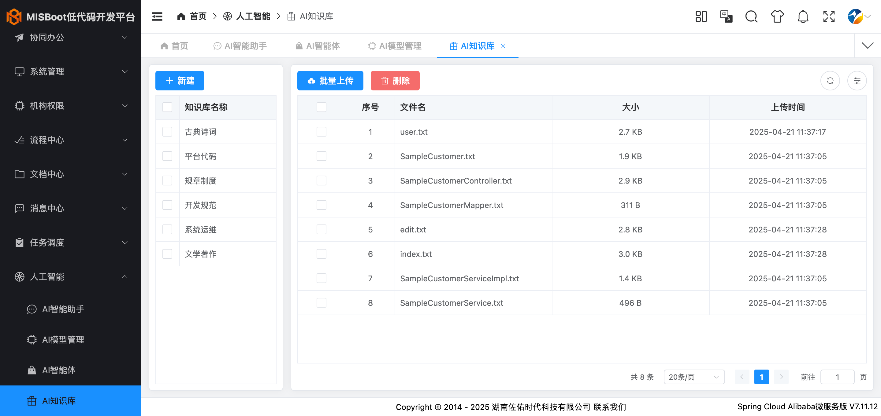Image resolution: width=881 pixels, height=416 pixels.
Task: Click the 机构权限 chip icon
Action: click(x=20, y=106)
